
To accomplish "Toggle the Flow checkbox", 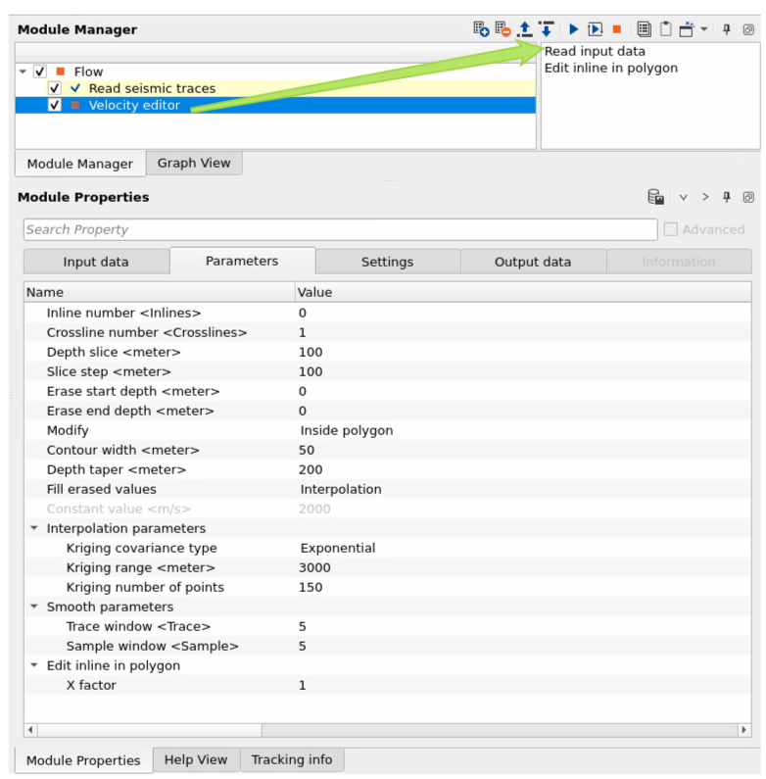I will (x=40, y=72).
